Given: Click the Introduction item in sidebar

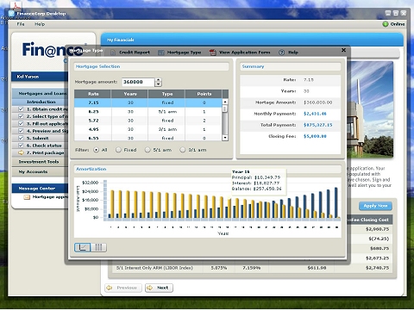Looking at the screenshot, I should 41,102.
